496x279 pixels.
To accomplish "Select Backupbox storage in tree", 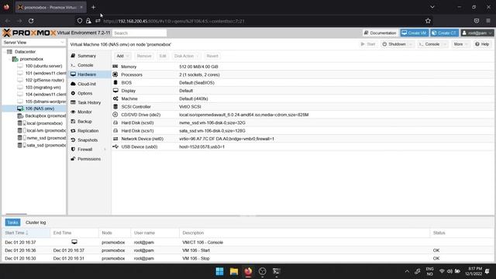I will coord(46,115).
